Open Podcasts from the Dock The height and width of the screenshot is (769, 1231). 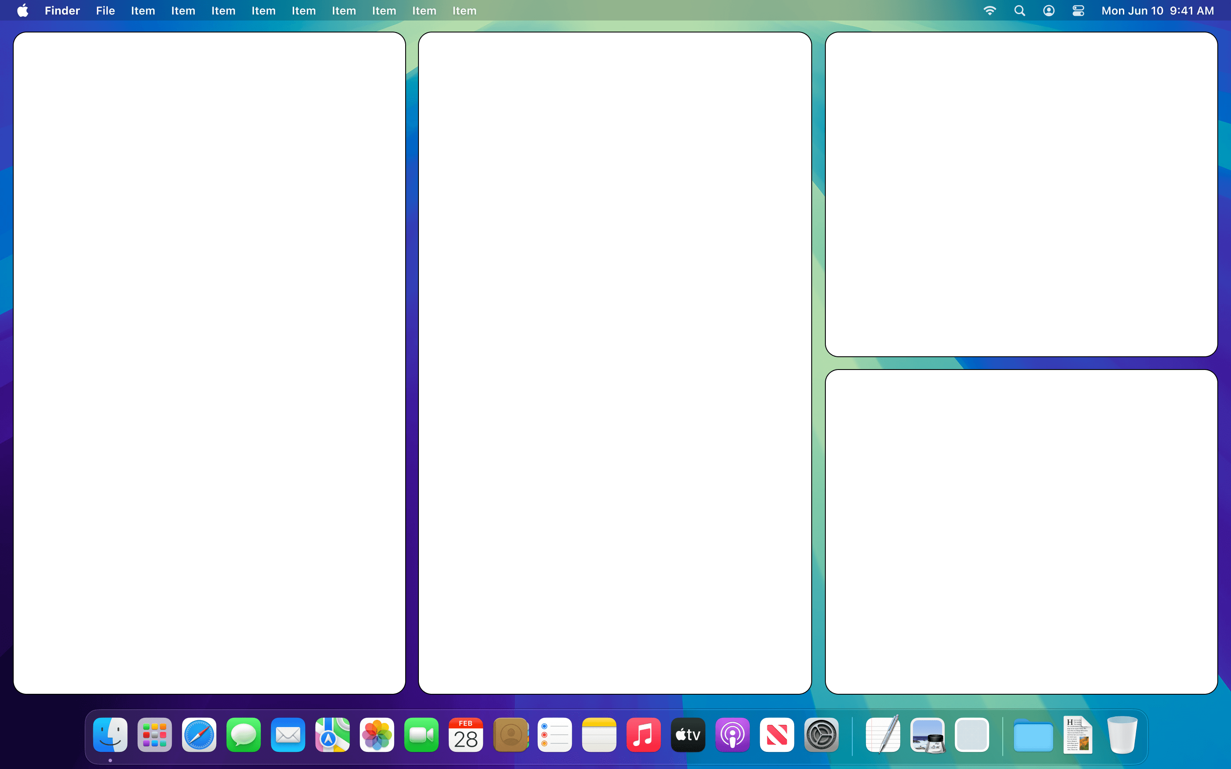(x=733, y=734)
